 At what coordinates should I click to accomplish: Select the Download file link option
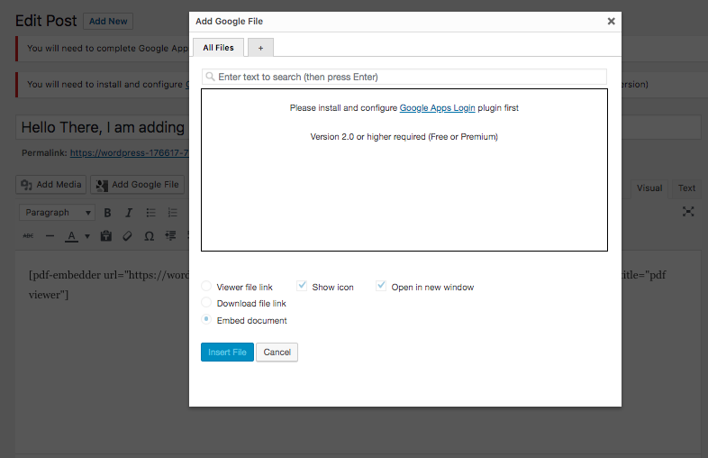pos(206,302)
